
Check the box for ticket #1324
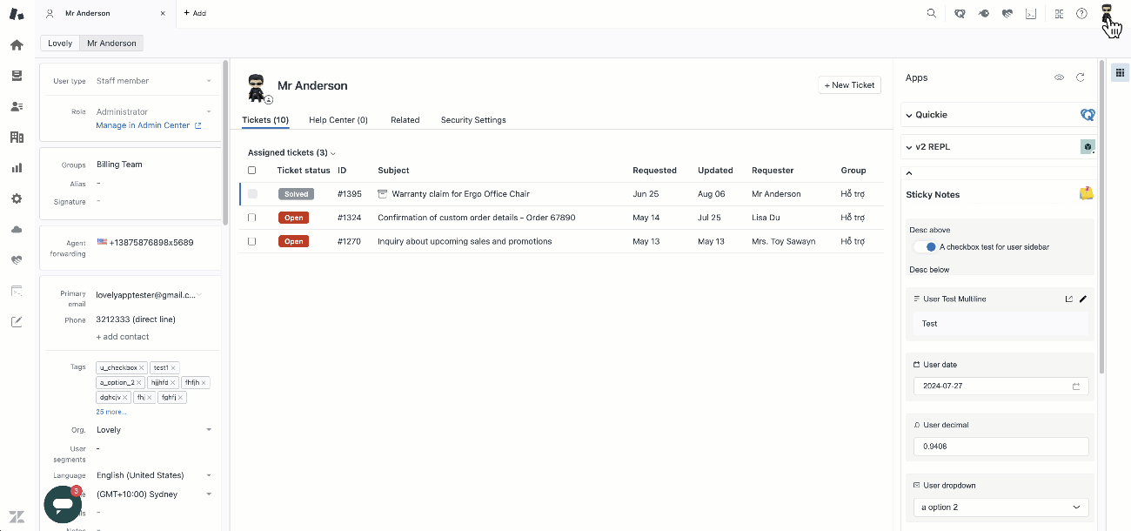coord(252,218)
